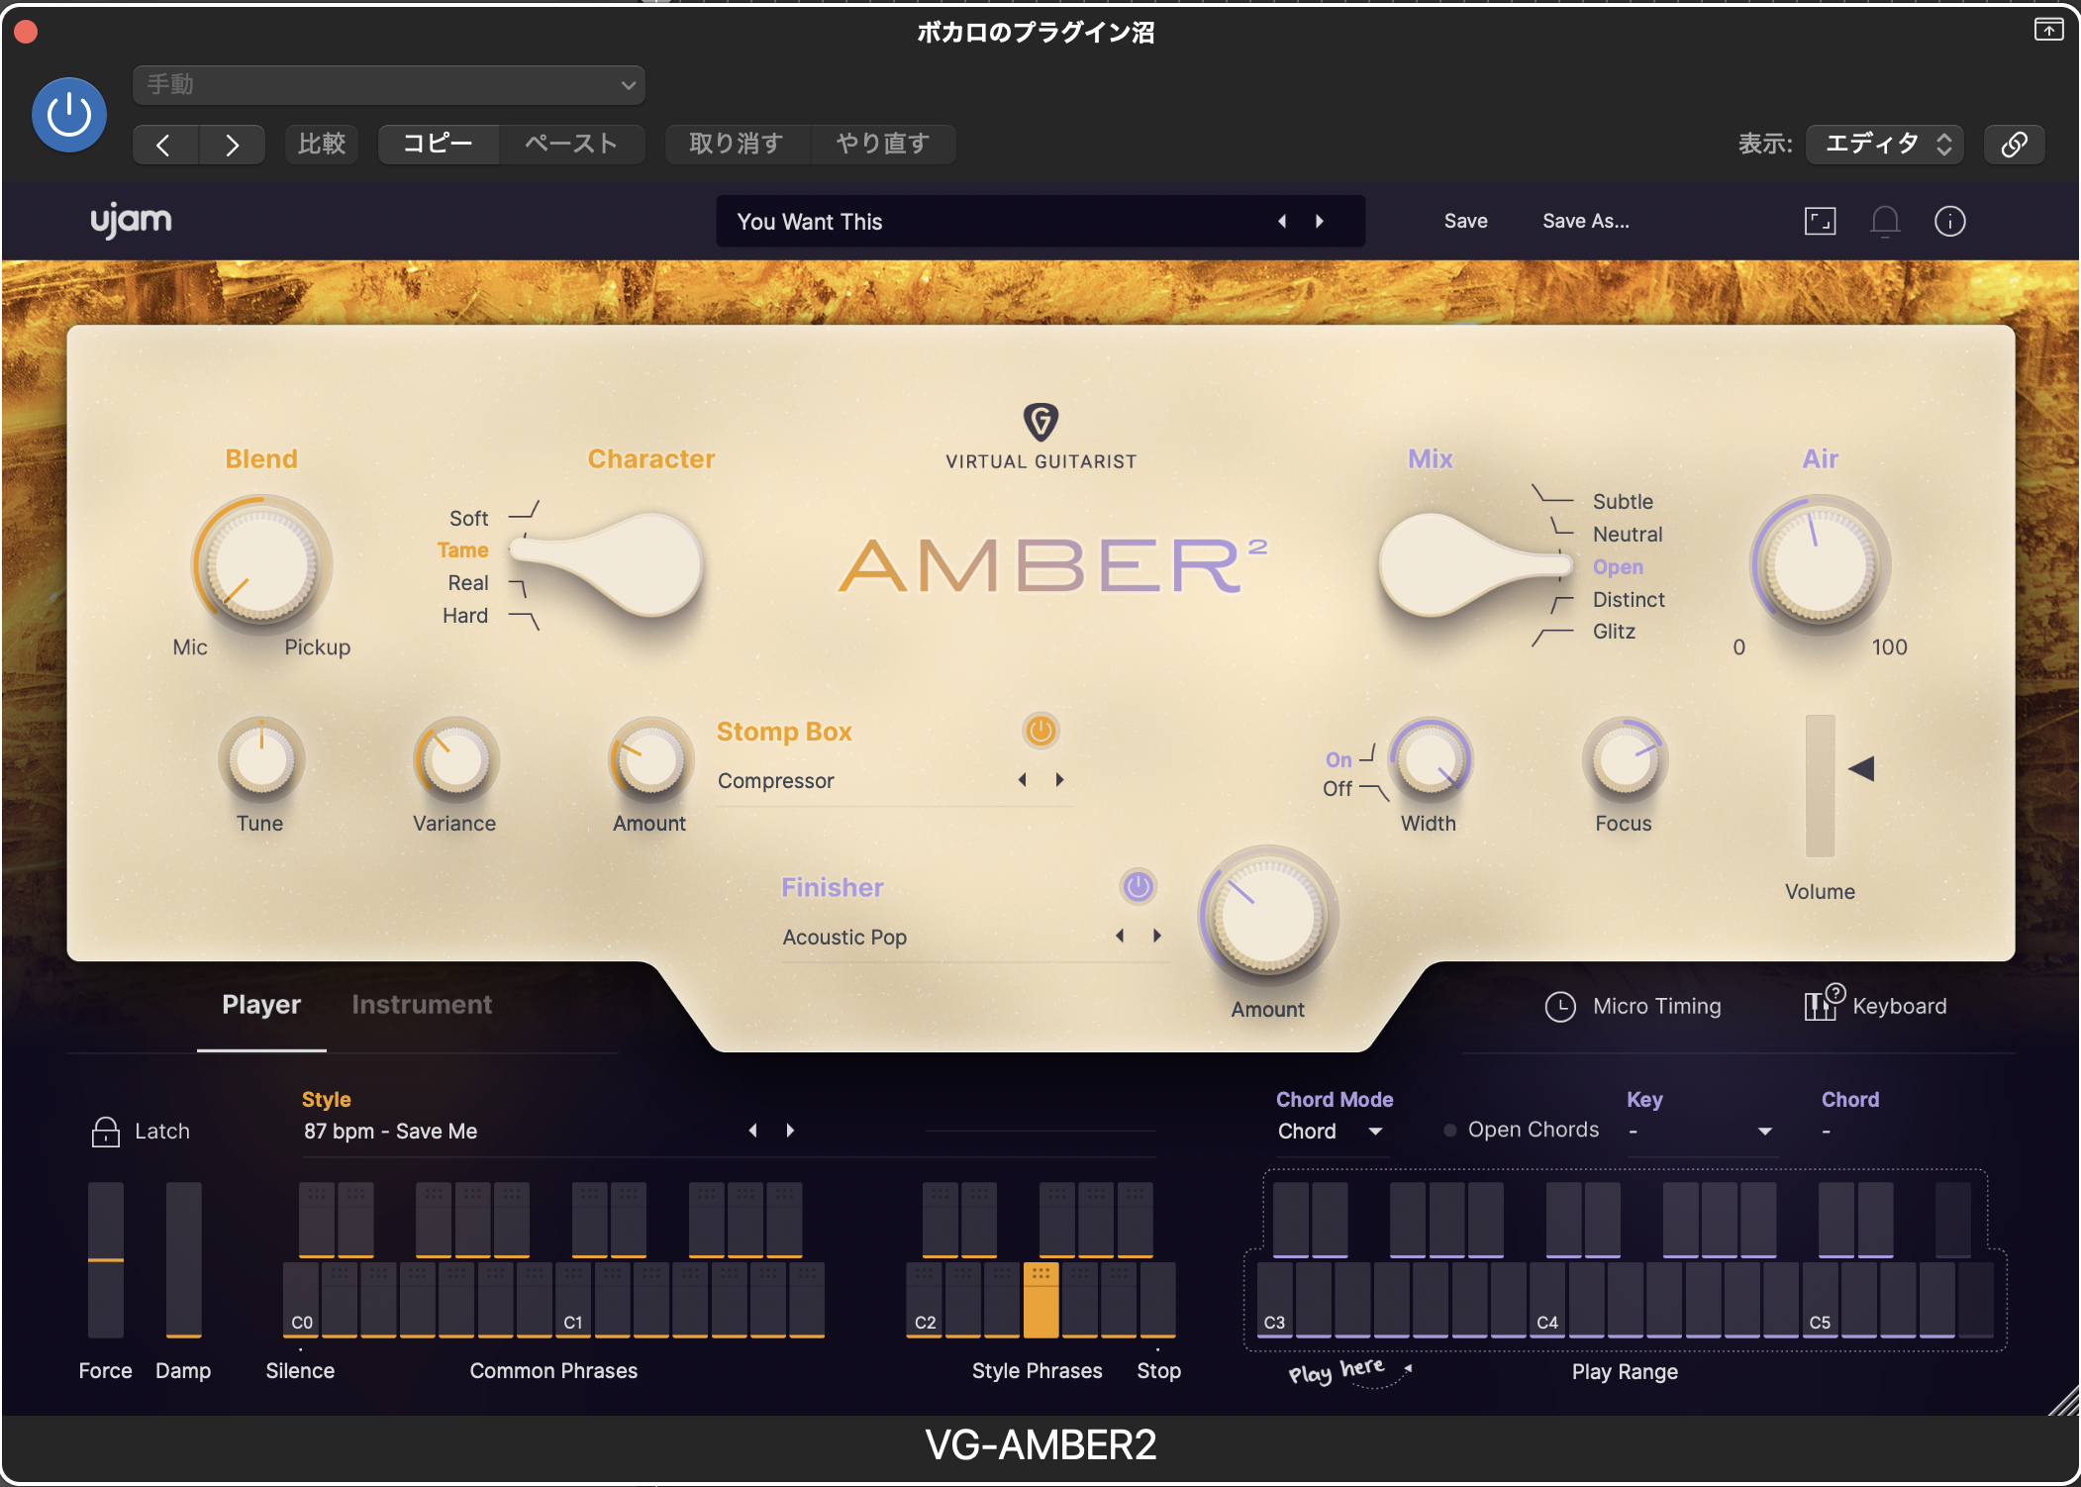The width and height of the screenshot is (2081, 1487).
Task: Open the info circle icon
Action: [x=1950, y=222]
